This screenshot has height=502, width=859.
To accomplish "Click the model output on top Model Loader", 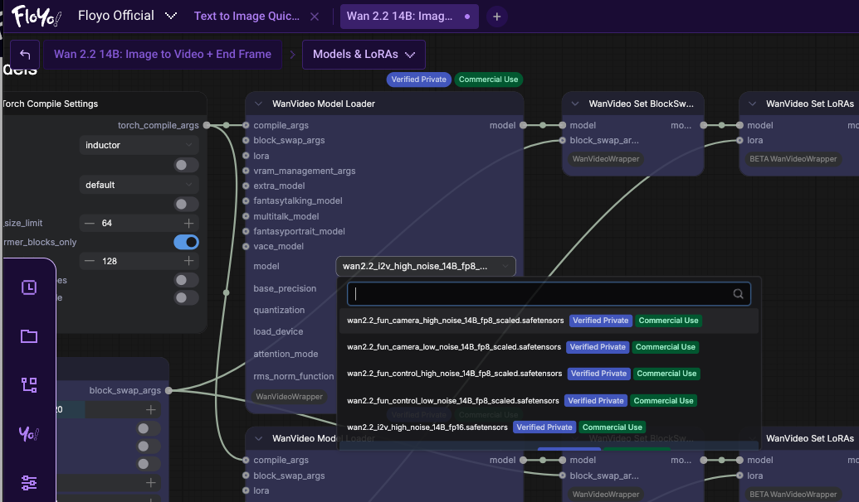I will click(x=523, y=125).
